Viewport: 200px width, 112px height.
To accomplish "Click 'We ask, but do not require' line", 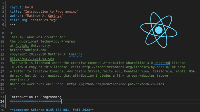I will pos(91,76).
